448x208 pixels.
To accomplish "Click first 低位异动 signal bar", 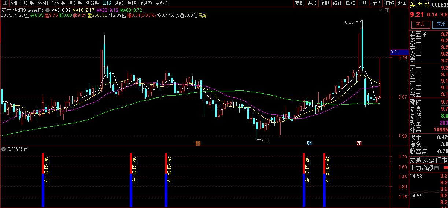I will click(x=43, y=180).
